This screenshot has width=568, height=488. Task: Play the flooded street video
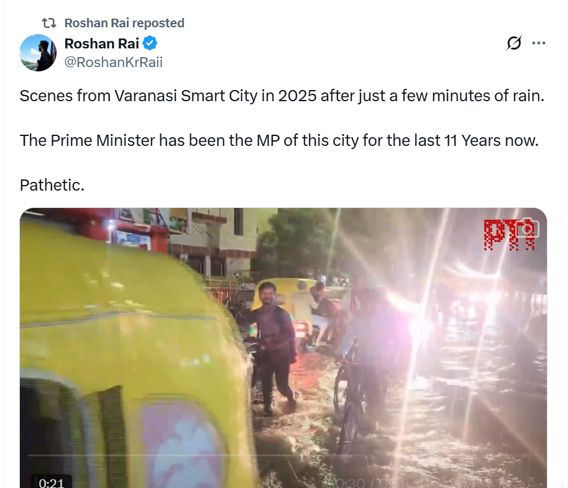point(283,348)
